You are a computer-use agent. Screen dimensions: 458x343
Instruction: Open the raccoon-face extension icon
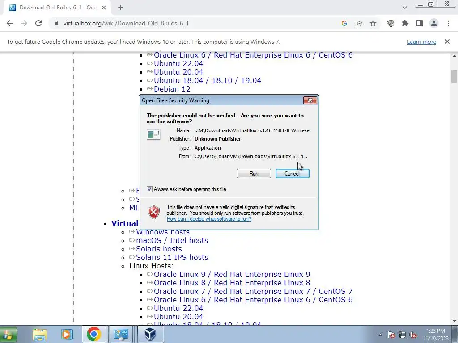(x=391, y=23)
